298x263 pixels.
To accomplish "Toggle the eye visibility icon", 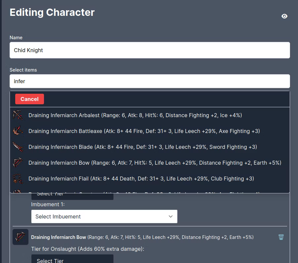I will [284, 16].
